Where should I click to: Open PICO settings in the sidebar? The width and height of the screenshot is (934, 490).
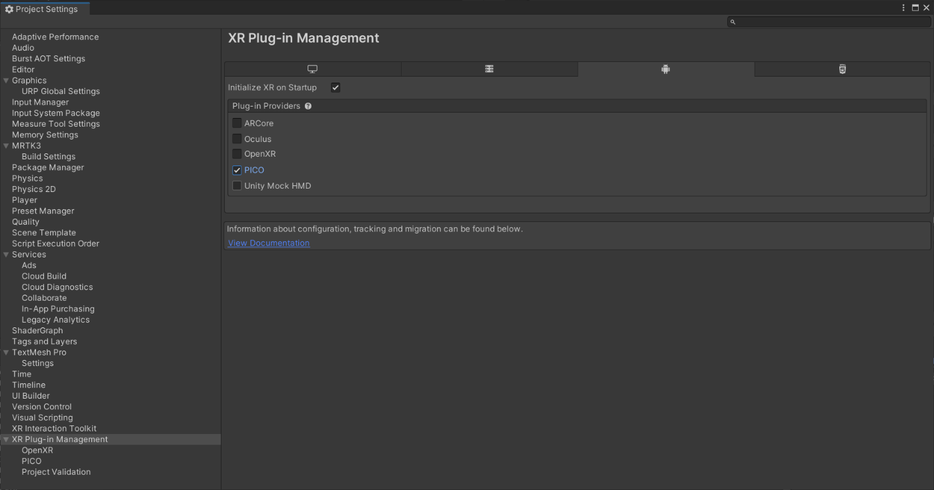tap(31, 461)
